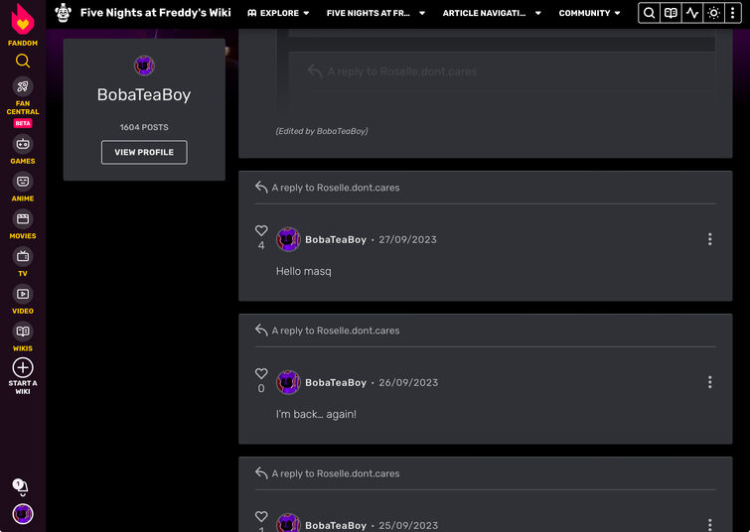Image resolution: width=750 pixels, height=532 pixels.
Task: Click '(Edited by BobaTeaBoy)' note
Action: tap(322, 131)
